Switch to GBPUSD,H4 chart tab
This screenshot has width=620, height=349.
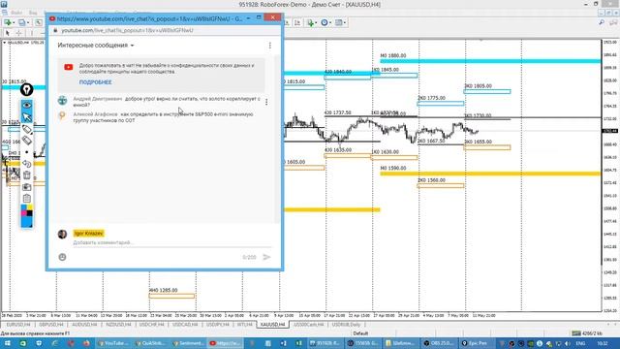coord(51,325)
